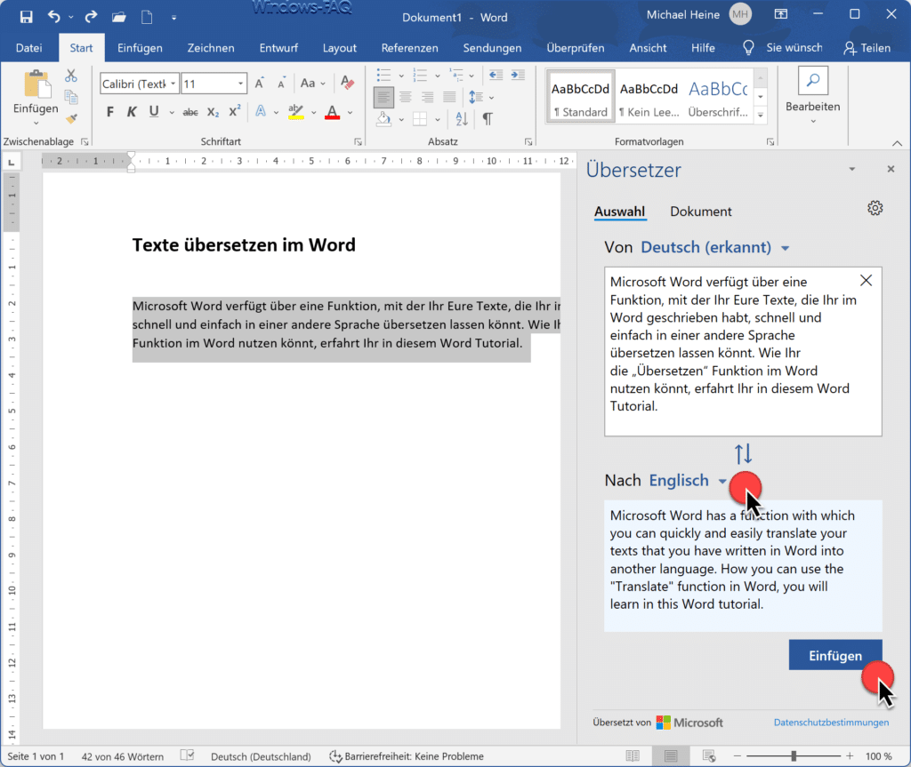Viewport: 911px width, 767px height.
Task: Switch to the Layout ribbon tab
Action: [339, 48]
